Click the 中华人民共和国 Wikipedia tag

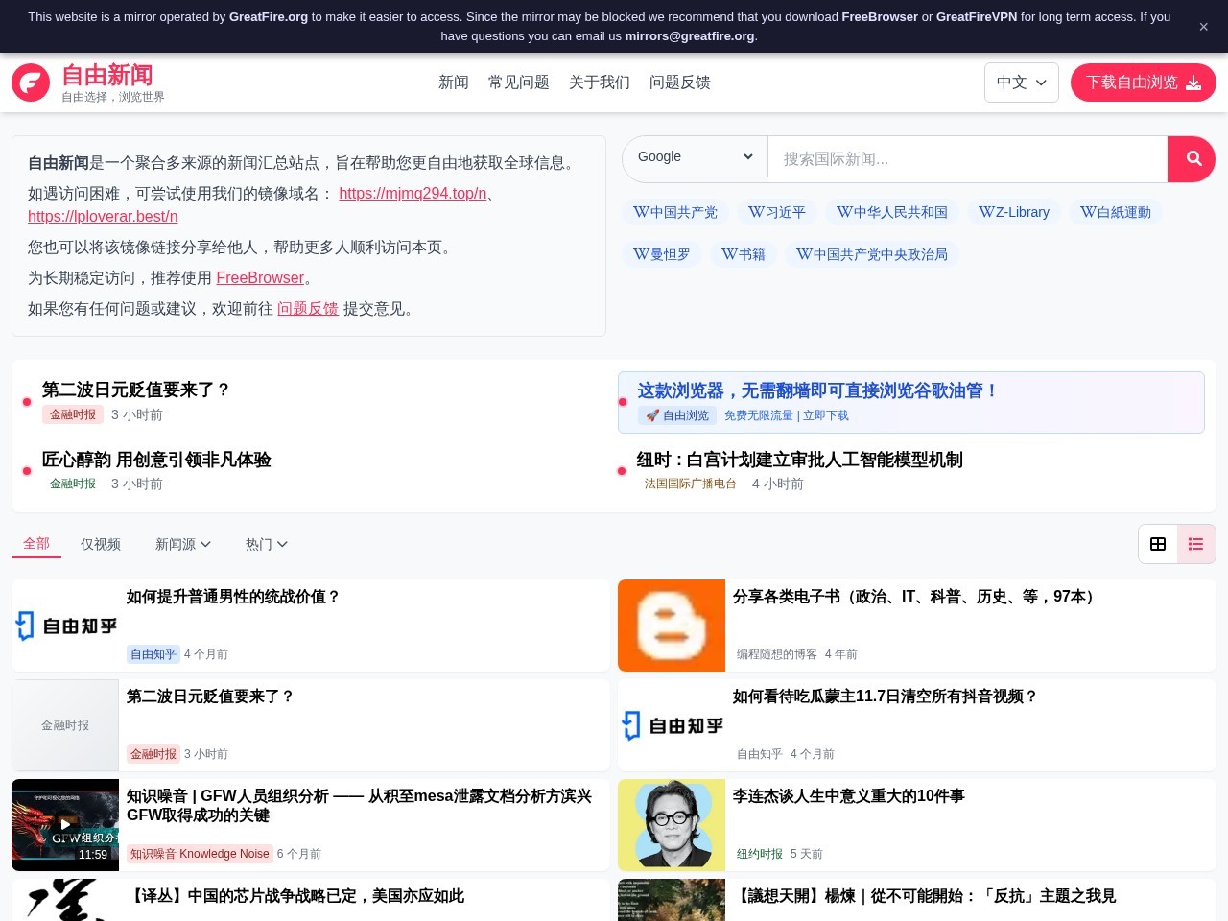click(892, 212)
